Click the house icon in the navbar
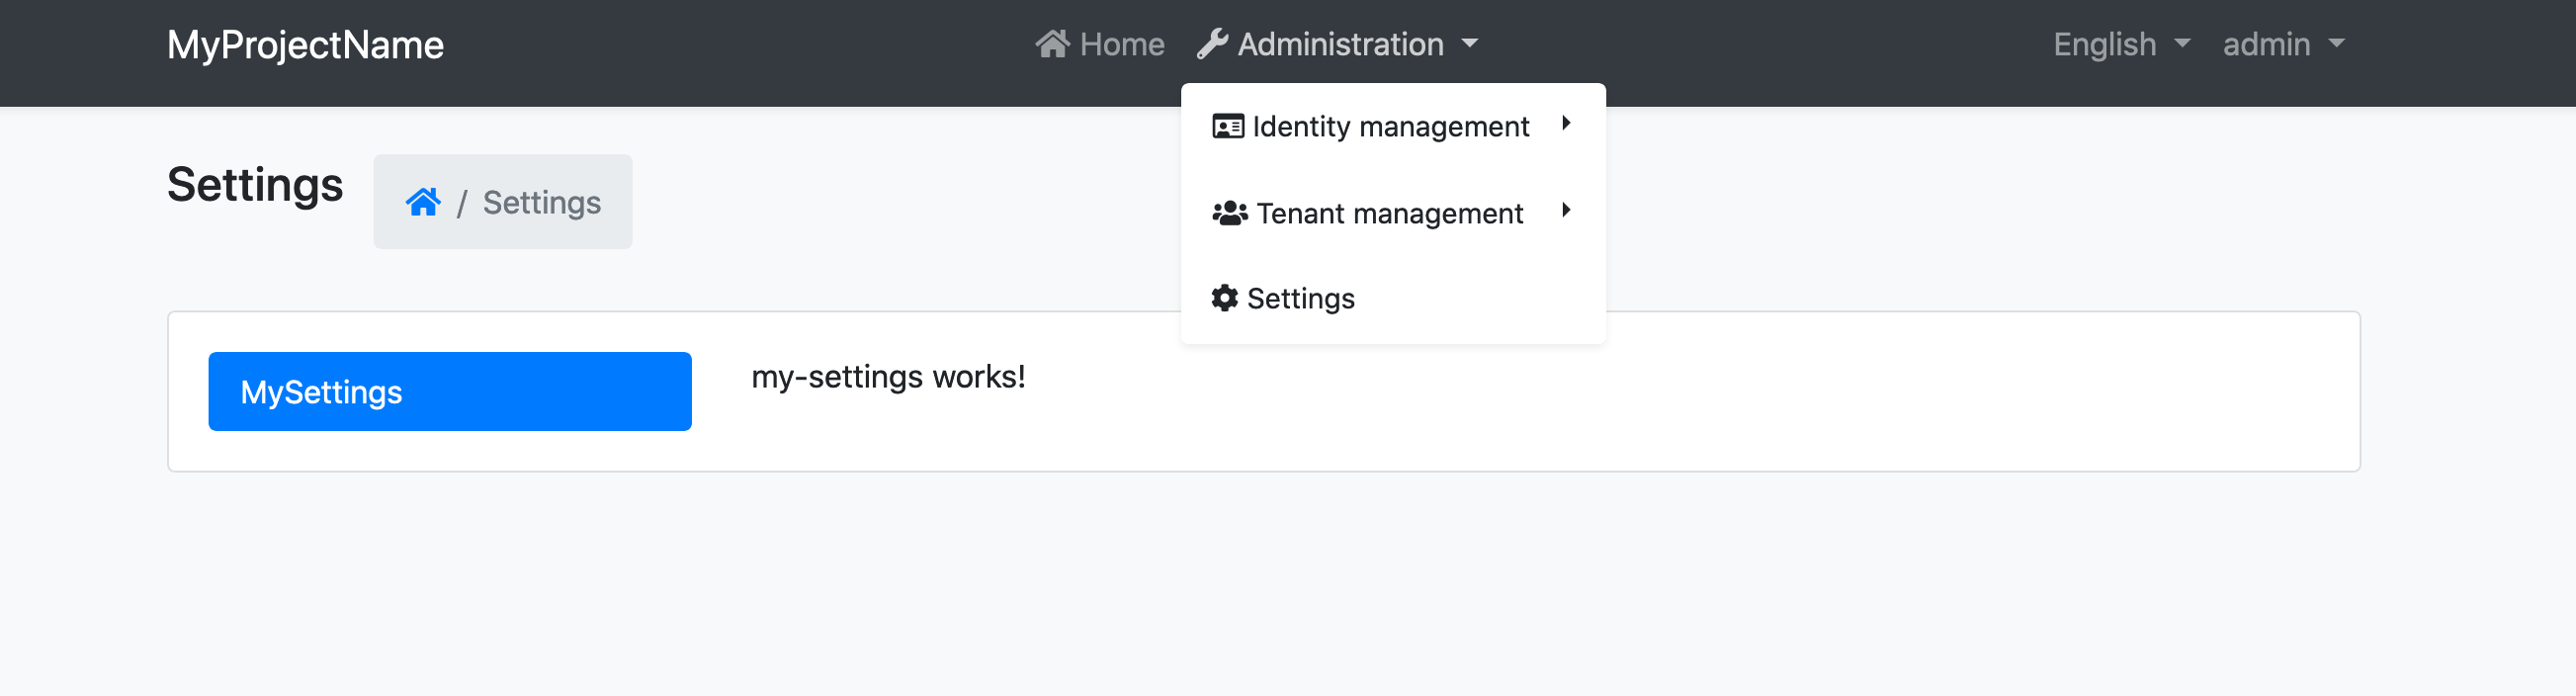Viewport: 2576px width, 696px height. (x=1052, y=44)
